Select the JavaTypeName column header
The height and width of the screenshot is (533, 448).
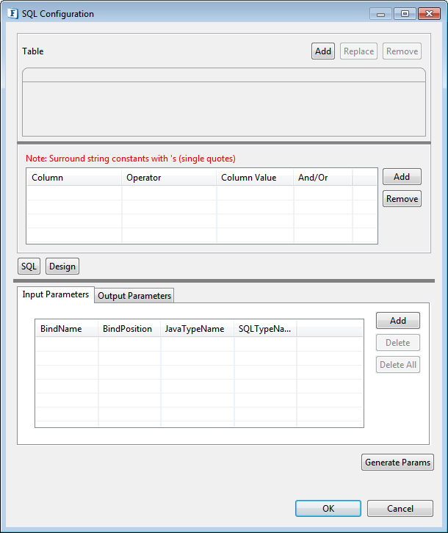coord(197,329)
